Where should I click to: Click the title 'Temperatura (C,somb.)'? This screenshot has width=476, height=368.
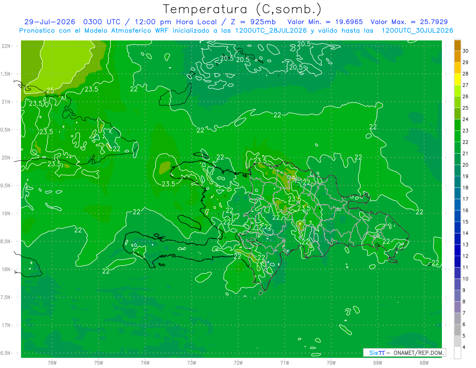pos(242,9)
